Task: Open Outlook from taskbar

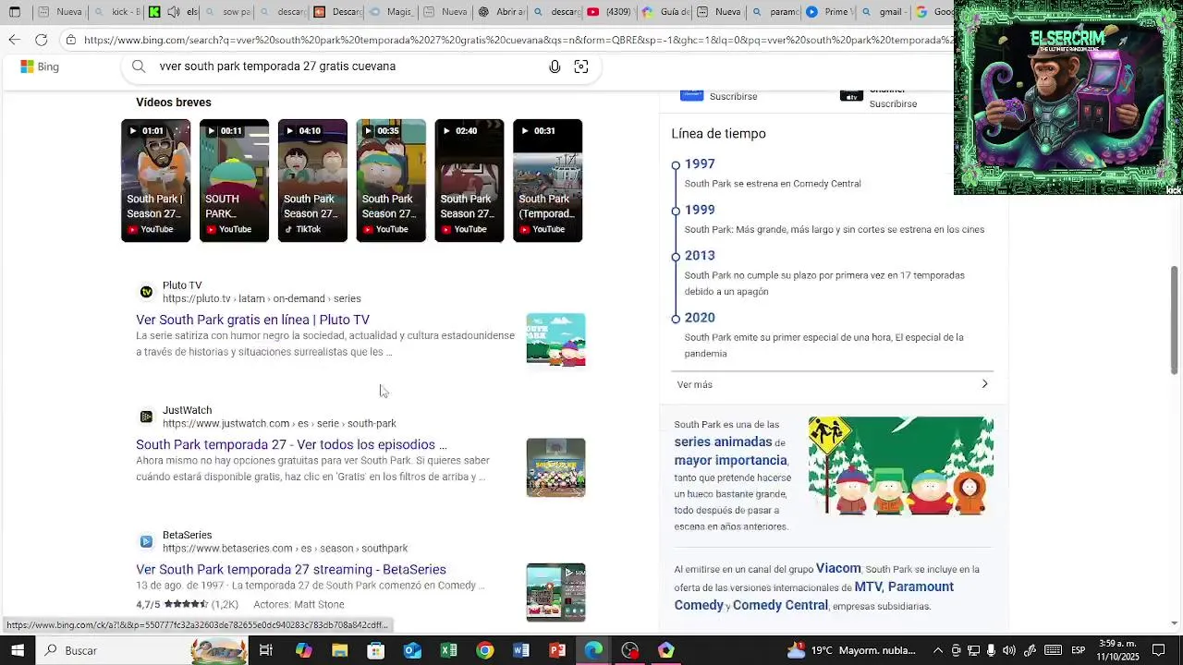Action: [412, 650]
